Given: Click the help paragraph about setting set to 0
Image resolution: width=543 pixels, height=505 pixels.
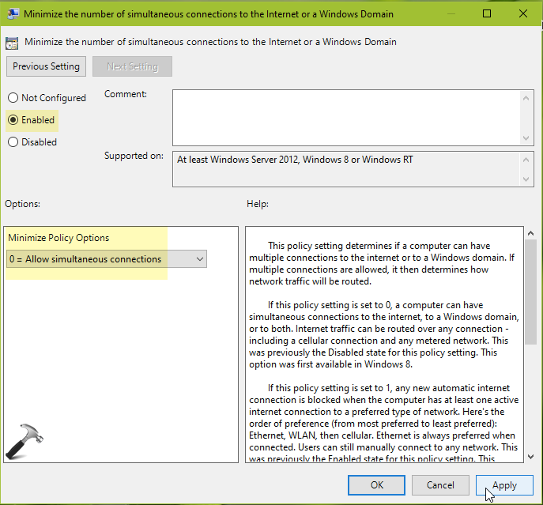Looking at the screenshot, I should (x=383, y=334).
